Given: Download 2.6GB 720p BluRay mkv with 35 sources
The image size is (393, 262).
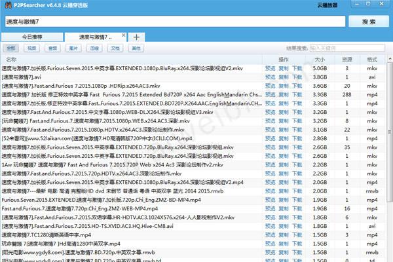Looking at the screenshot, I should point(297,147).
